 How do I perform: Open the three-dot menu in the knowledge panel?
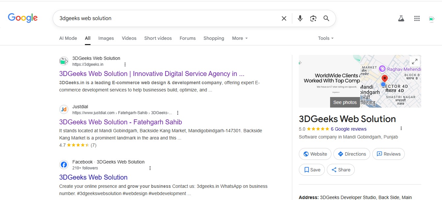tap(401, 129)
